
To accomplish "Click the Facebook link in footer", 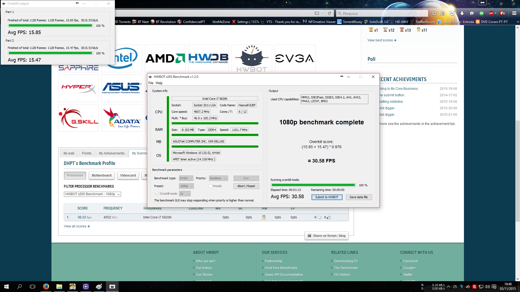I will coord(410,261).
